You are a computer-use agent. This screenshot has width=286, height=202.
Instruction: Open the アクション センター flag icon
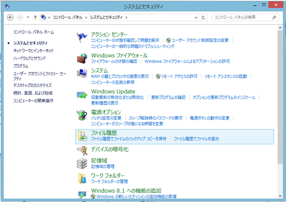(82, 38)
